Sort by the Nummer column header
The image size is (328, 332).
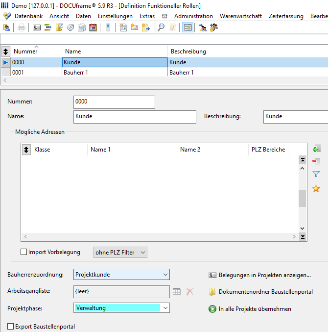coord(36,51)
